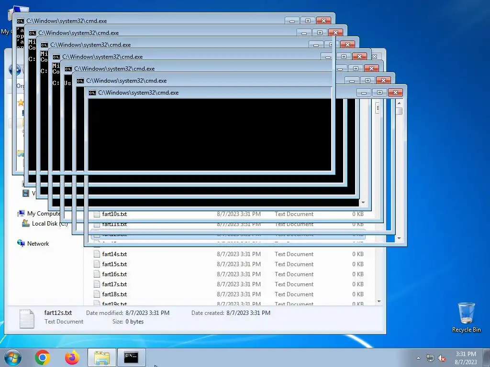Click scroll-up arrow of last cmd window

(x=399, y=103)
